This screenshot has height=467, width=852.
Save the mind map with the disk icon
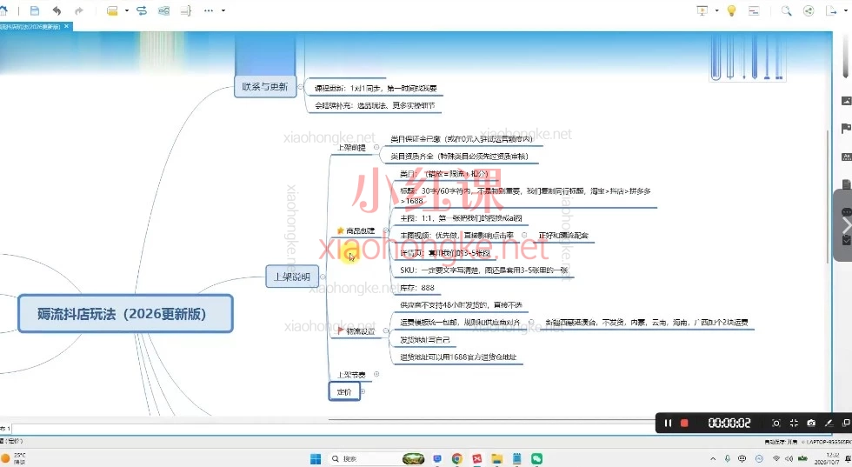coord(35,10)
